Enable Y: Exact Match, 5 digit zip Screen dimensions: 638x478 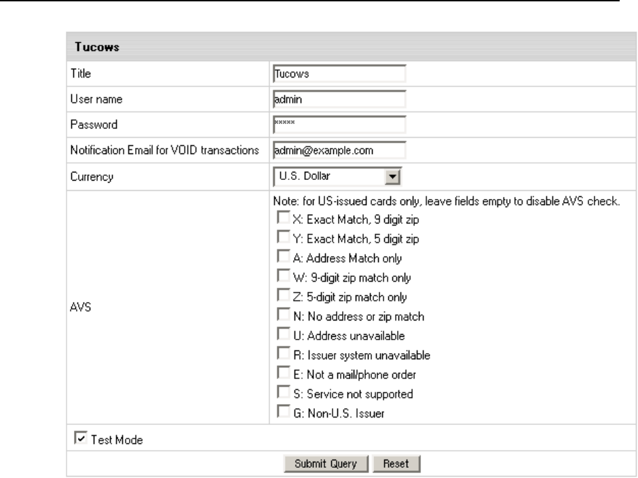pos(284,238)
